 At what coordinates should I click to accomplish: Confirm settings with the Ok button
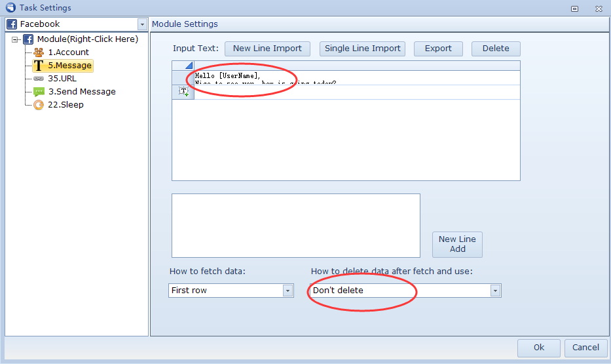(x=538, y=348)
